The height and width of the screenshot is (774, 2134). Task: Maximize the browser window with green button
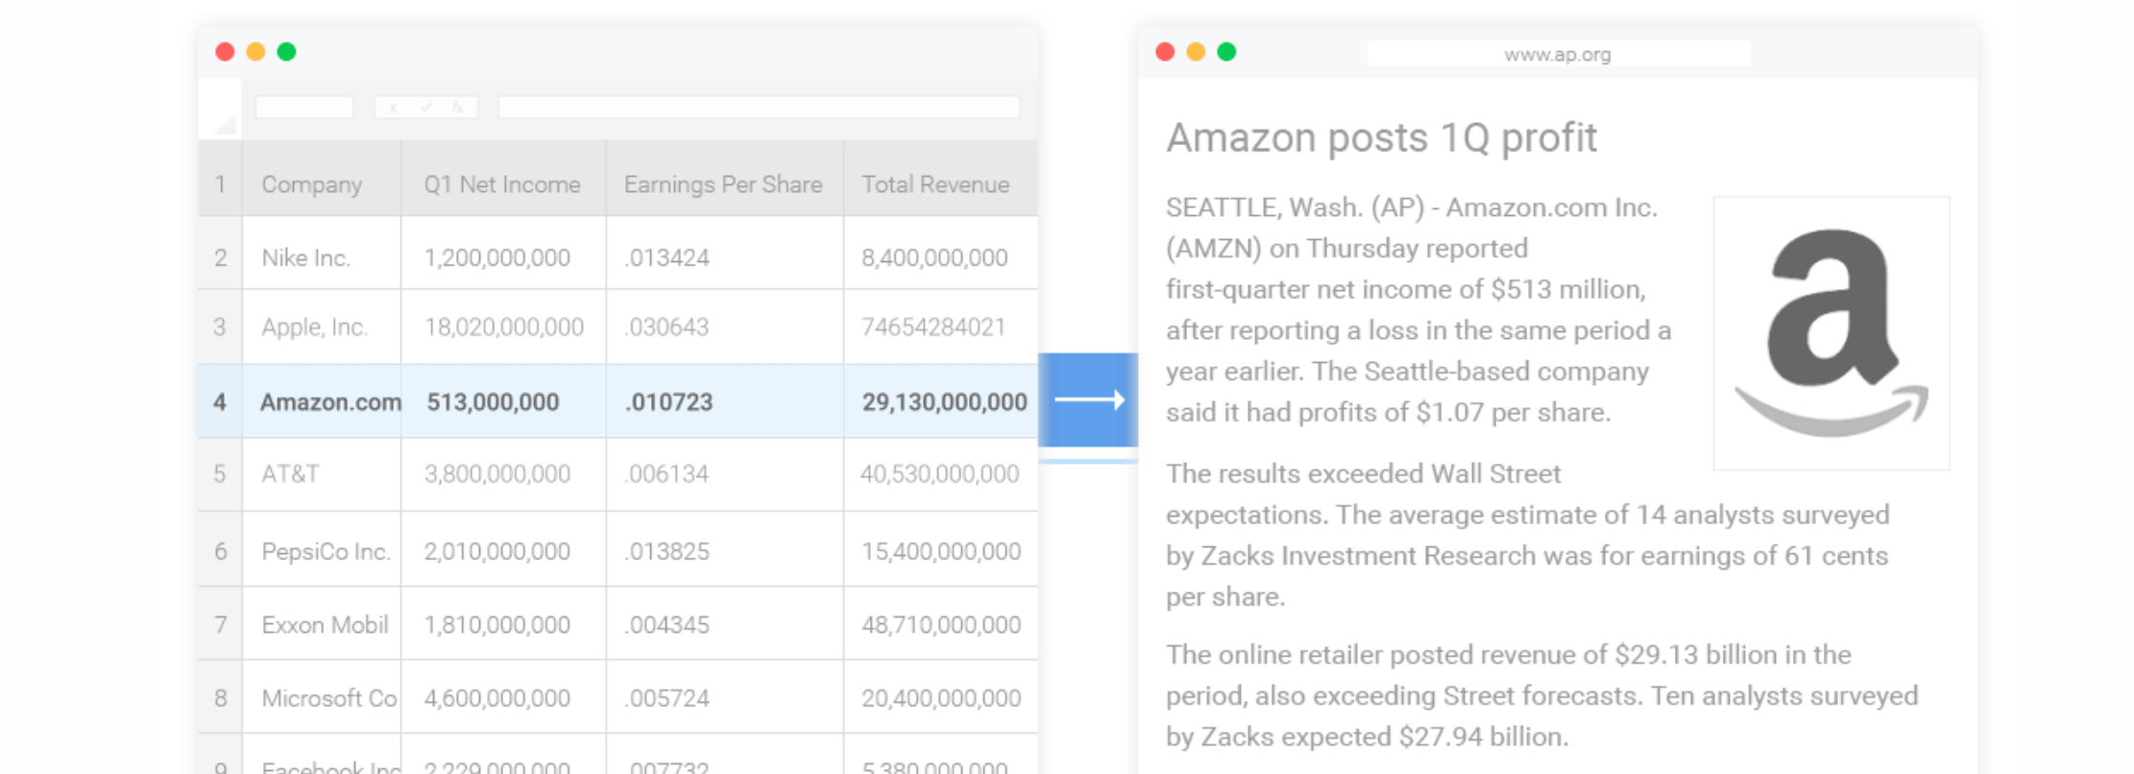pyautogui.click(x=1226, y=52)
